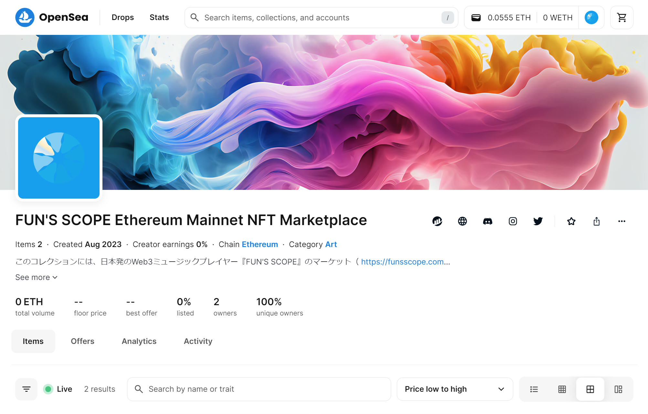648x414 pixels.
Task: Add collection to watchlist star
Action: [x=571, y=221]
